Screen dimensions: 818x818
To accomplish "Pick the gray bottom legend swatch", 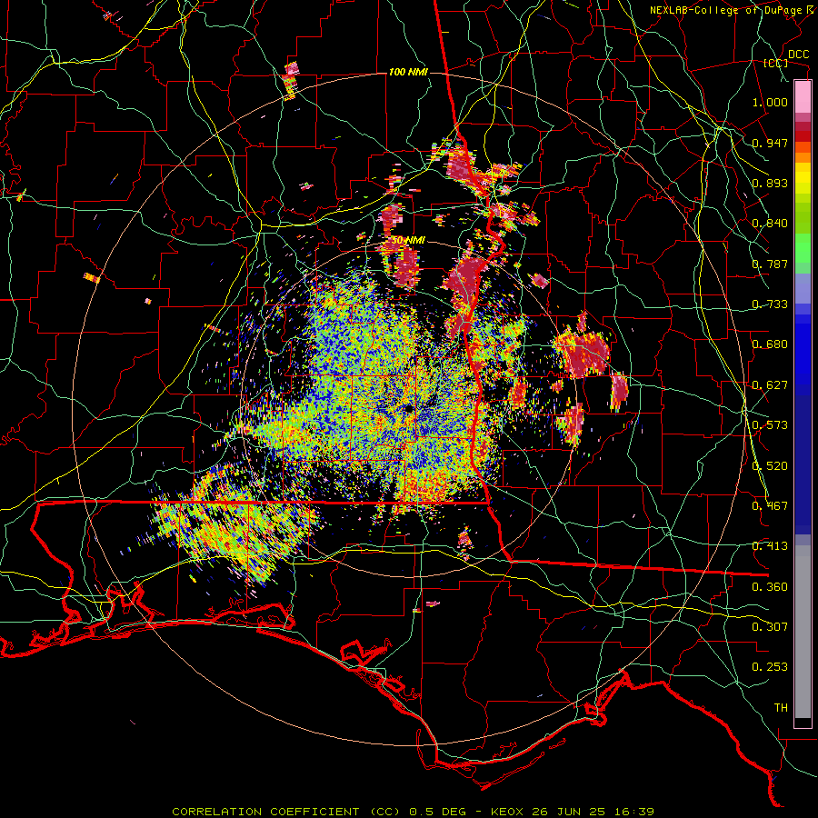I will (x=803, y=632).
